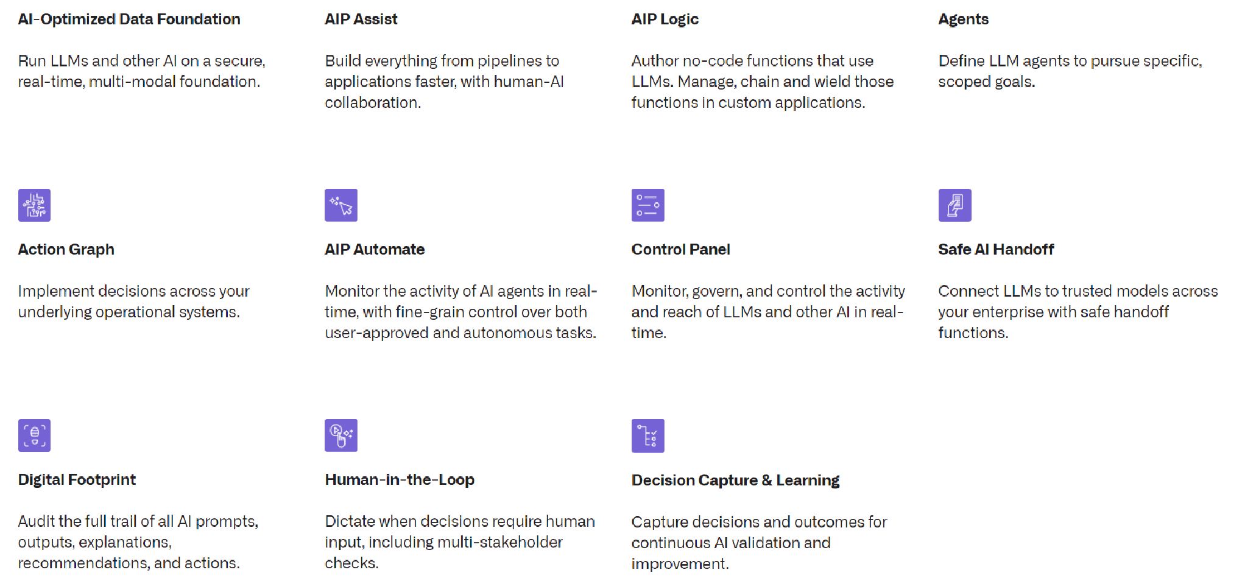Select the AIP Automate title
The image size is (1242, 578).
tap(375, 250)
